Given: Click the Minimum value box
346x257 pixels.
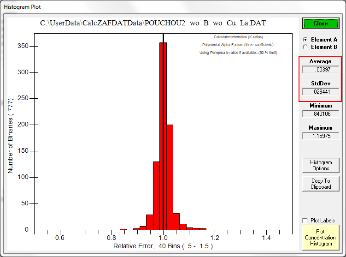Looking at the screenshot, I should [321, 114].
